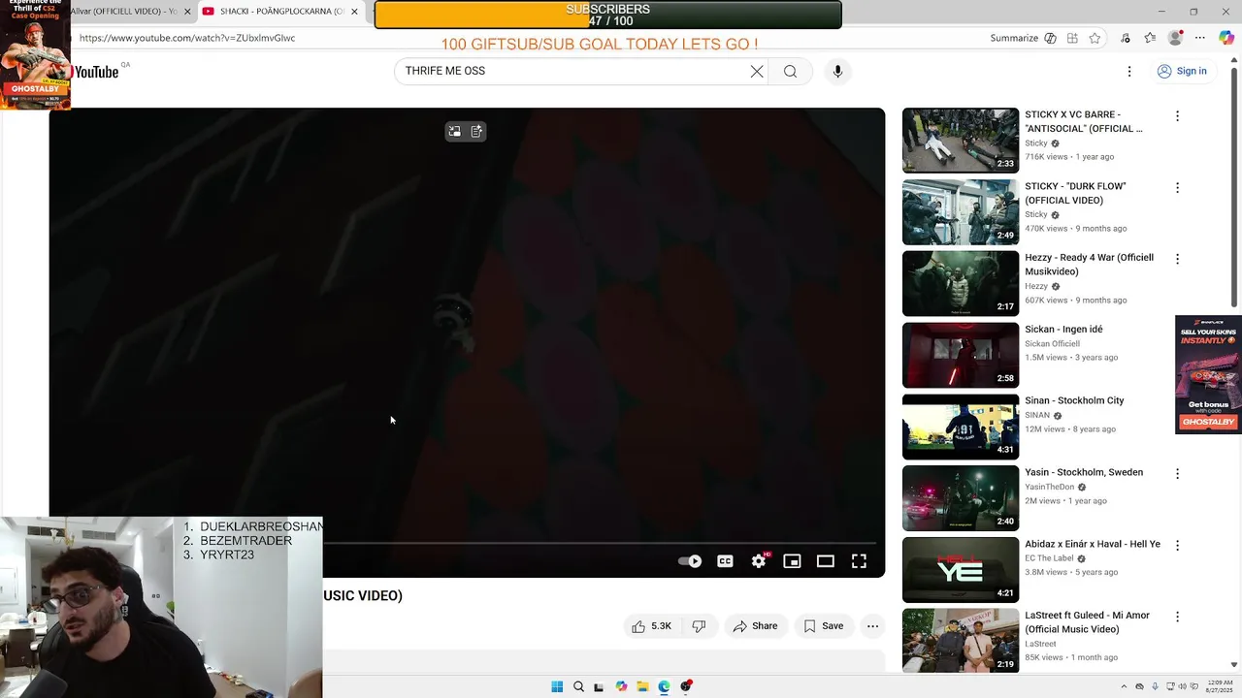Open Copilot app from taskbar
This screenshot has width=1242, height=698.
coord(621,686)
